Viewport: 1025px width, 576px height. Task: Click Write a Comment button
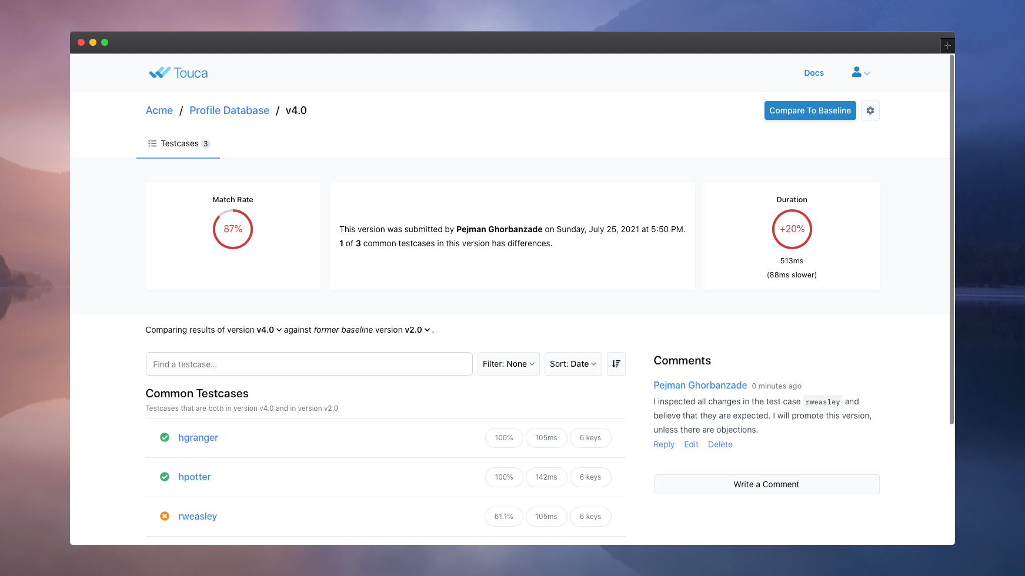pyautogui.click(x=766, y=484)
